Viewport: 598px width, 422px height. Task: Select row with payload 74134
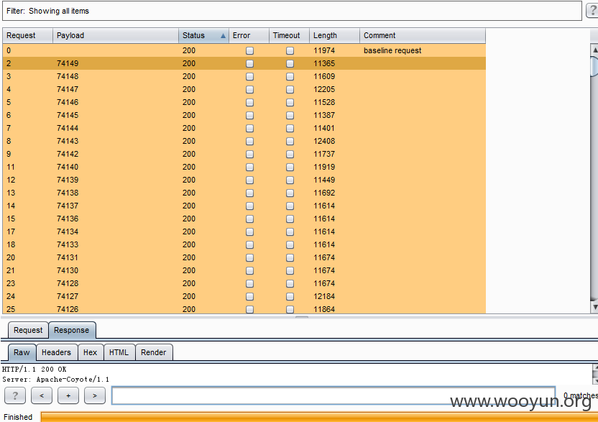pyautogui.click(x=244, y=231)
